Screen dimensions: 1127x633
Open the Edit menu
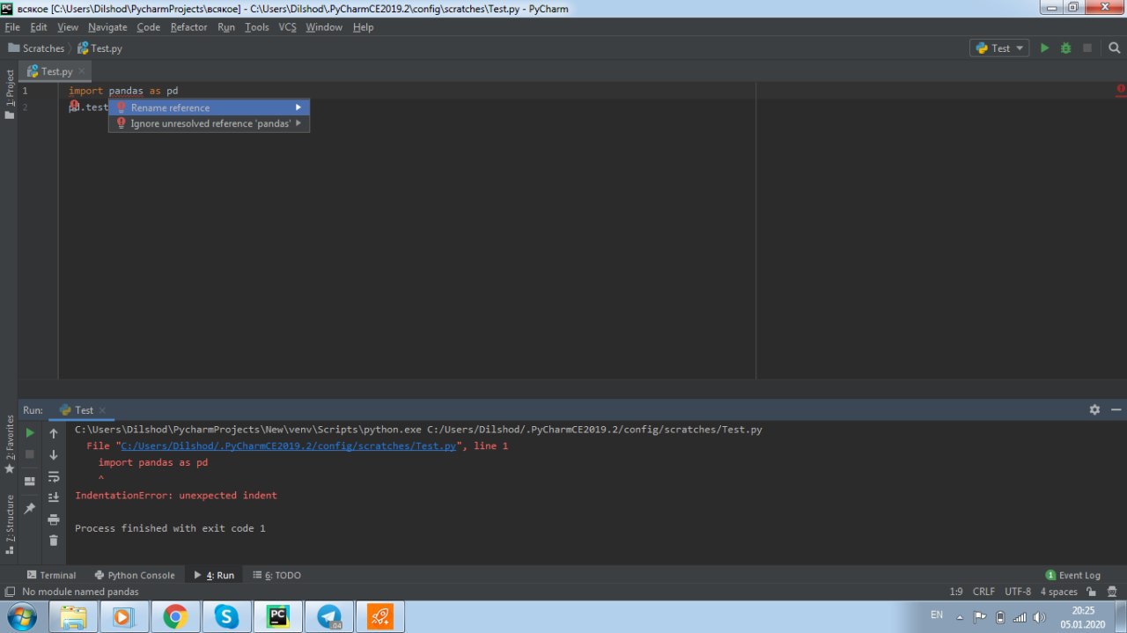pos(39,27)
